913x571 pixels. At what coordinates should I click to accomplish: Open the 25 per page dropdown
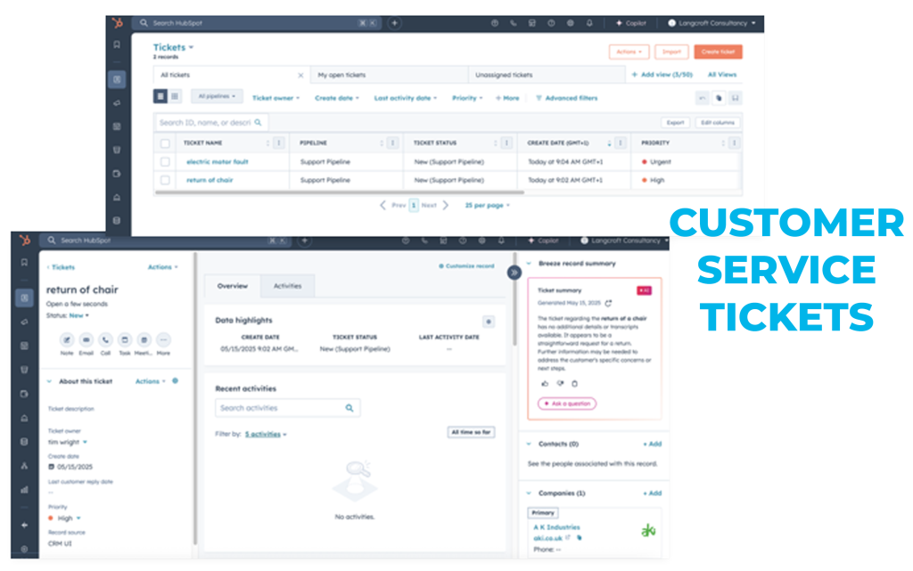coord(488,205)
